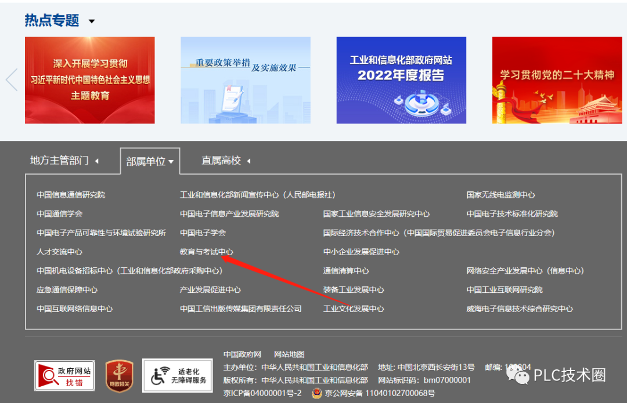Open the 中国通信学会 link
Image resolution: width=627 pixels, height=403 pixels.
click(60, 214)
